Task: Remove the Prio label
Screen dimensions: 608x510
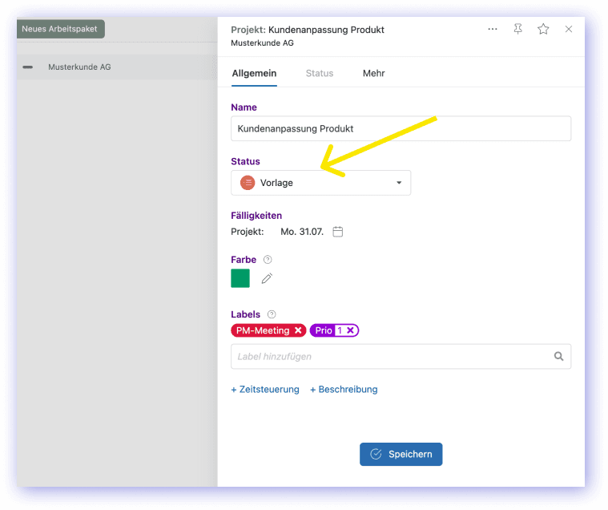Action: 350,330
